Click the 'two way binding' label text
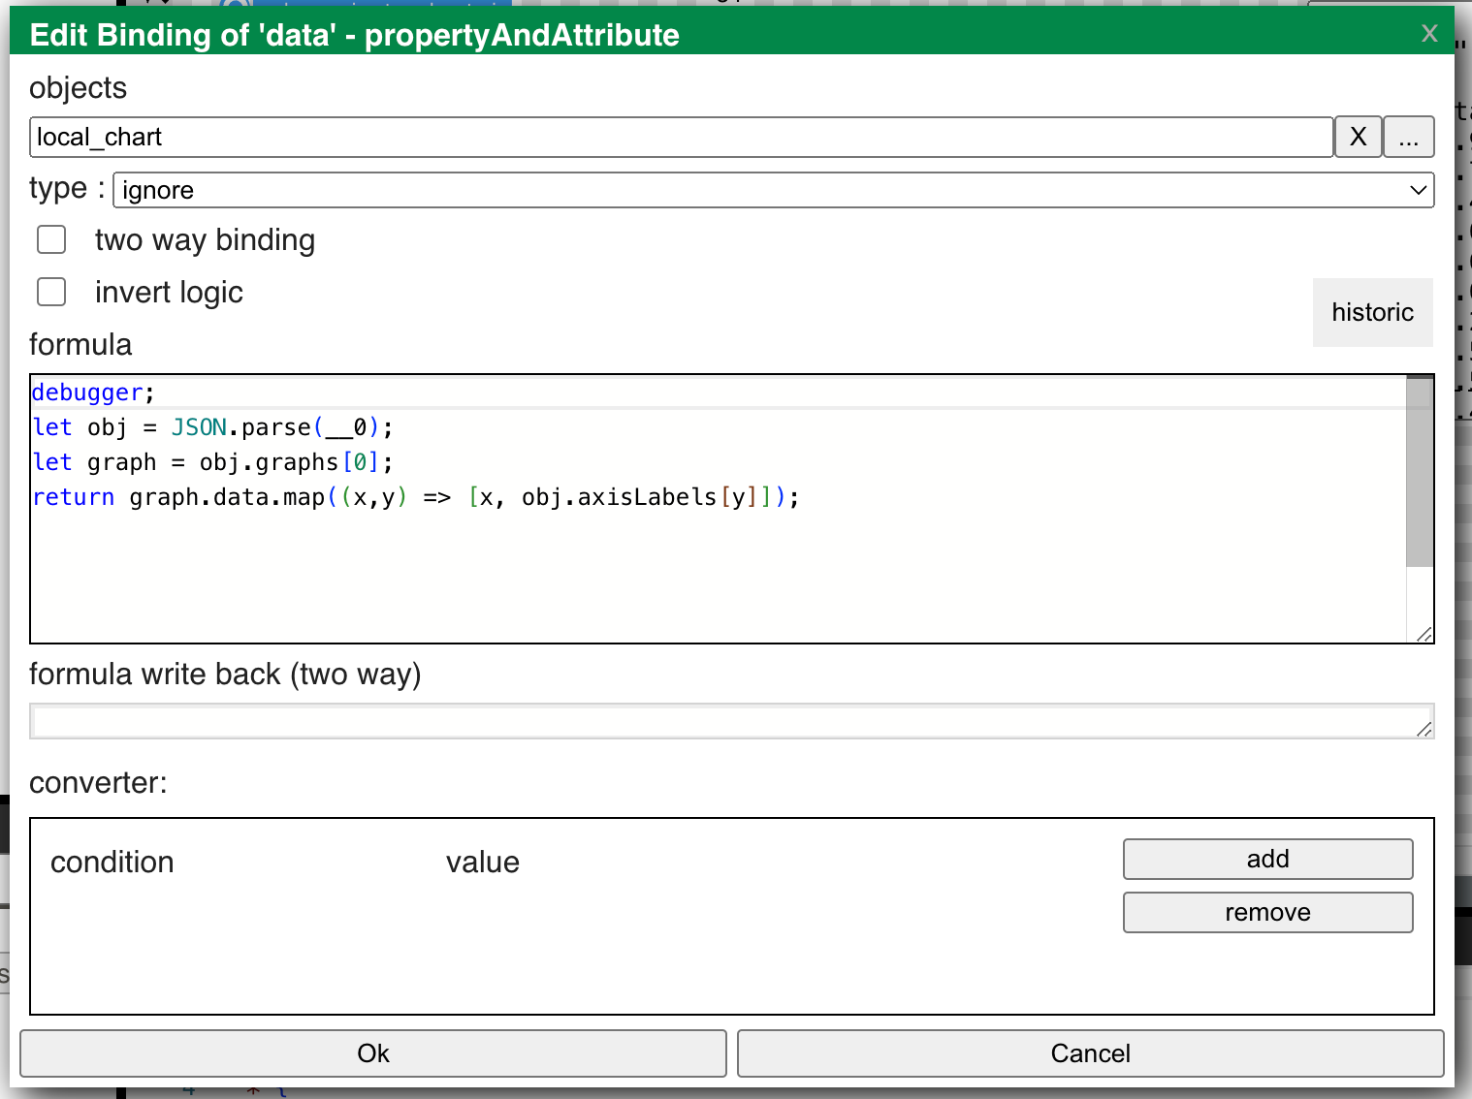Image resolution: width=1472 pixels, height=1099 pixels. tap(205, 239)
